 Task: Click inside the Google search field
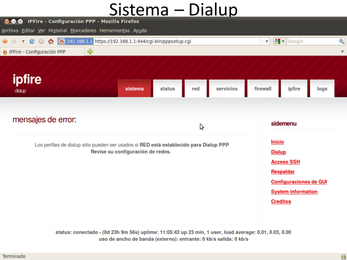click(312, 42)
